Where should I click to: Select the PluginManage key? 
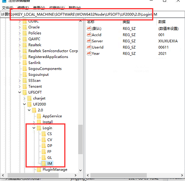click(55, 169)
